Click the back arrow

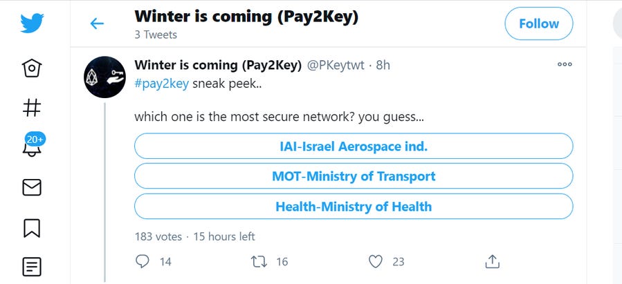[x=97, y=23]
